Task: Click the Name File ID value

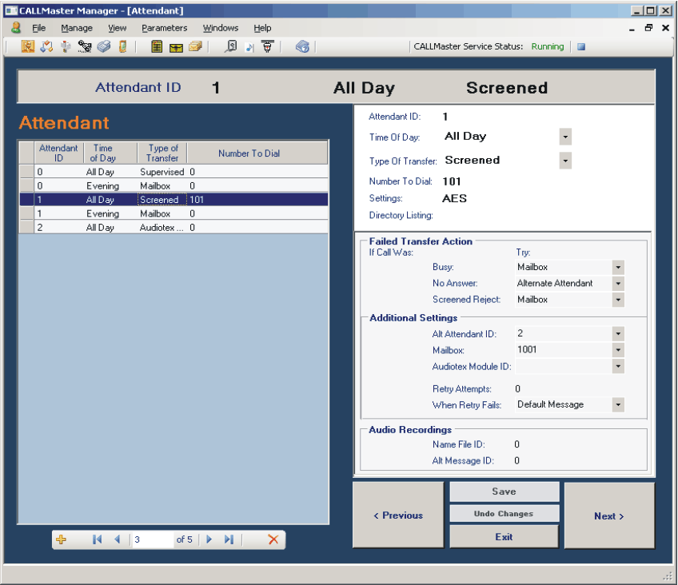Action: click(x=517, y=444)
